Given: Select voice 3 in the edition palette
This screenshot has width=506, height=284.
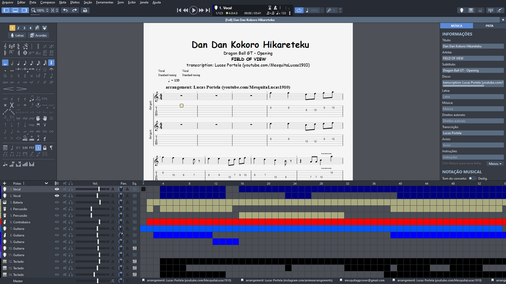Looking at the screenshot, I should tap(24, 28).
